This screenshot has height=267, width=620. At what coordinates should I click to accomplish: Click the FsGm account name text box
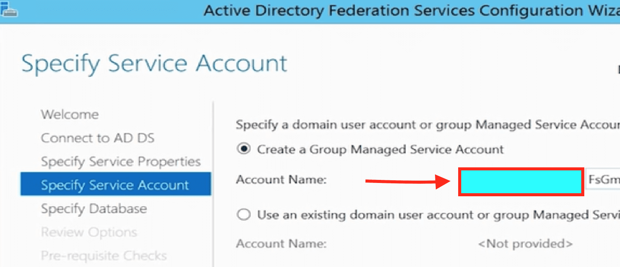pyautogui.click(x=603, y=179)
